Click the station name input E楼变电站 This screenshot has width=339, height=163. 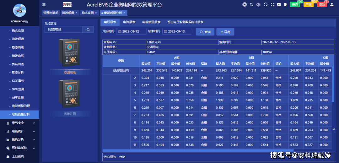63,30
